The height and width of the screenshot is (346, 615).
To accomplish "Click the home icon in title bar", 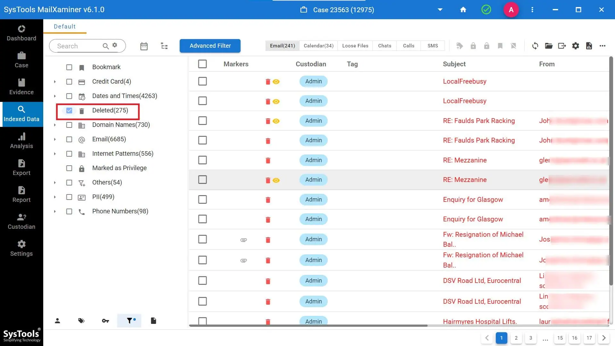I will [x=463, y=10].
